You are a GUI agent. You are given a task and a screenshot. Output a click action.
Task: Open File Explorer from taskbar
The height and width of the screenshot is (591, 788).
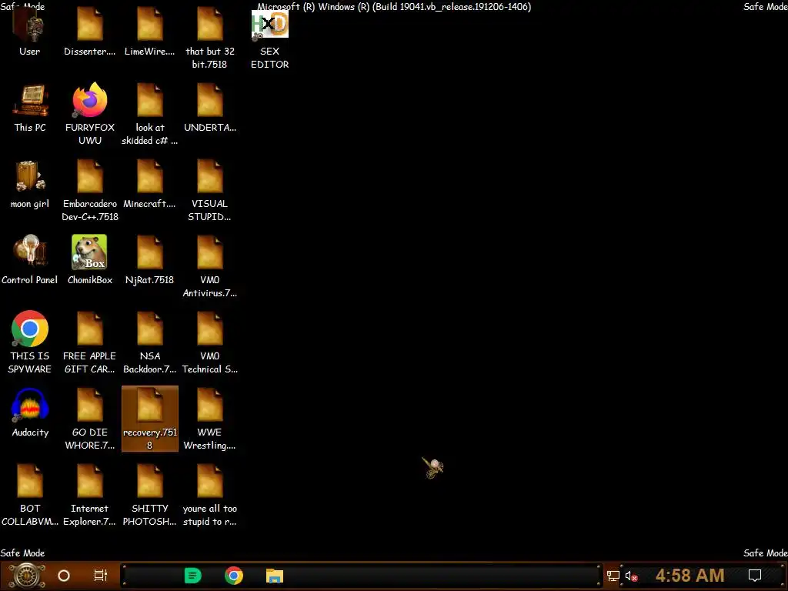[x=275, y=576]
